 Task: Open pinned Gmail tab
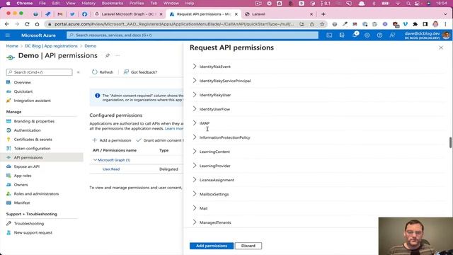pos(59,14)
